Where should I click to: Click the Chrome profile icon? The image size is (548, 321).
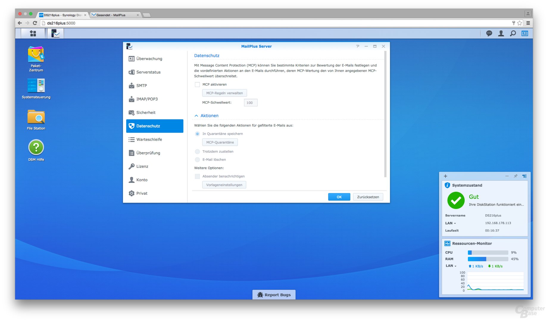[528, 13]
